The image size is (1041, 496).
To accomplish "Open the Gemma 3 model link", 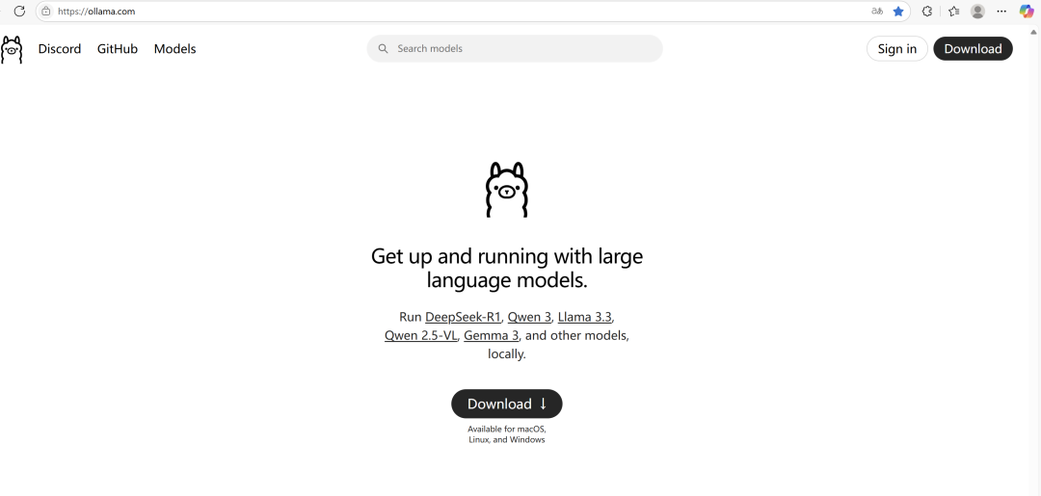I will [x=492, y=335].
